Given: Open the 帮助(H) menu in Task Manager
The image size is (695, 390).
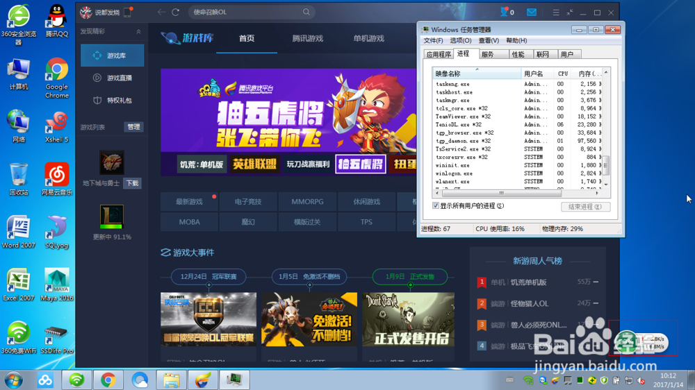Looking at the screenshot, I should 516,40.
